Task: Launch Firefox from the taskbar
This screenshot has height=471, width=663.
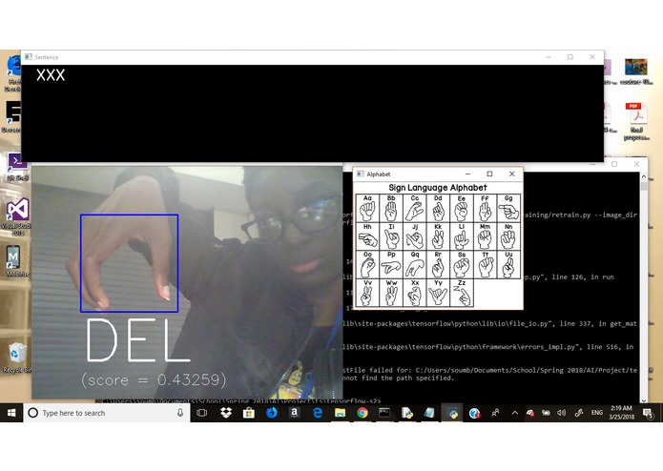Action: (x=272, y=413)
